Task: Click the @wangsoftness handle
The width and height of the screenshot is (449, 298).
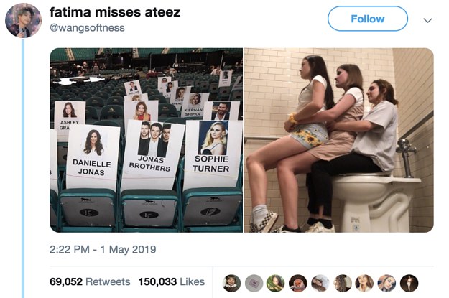Action: tap(87, 28)
